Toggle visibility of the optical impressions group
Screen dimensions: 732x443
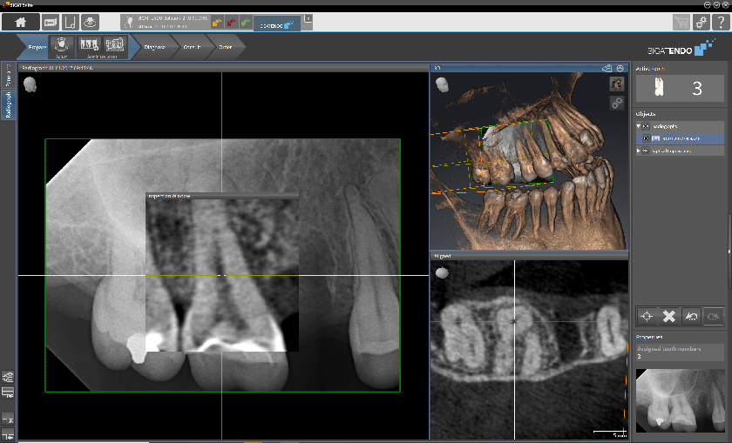647,151
